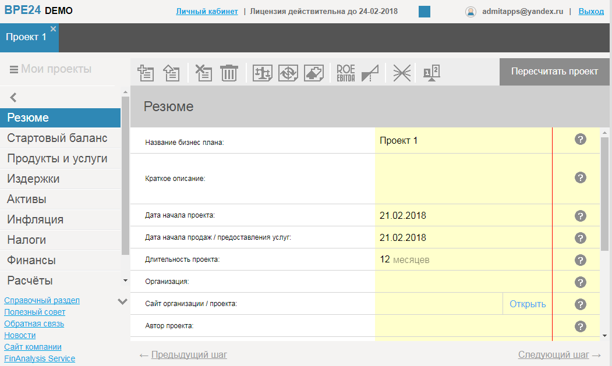
Task: Go to Предыдущий шаг
Action: click(x=189, y=355)
